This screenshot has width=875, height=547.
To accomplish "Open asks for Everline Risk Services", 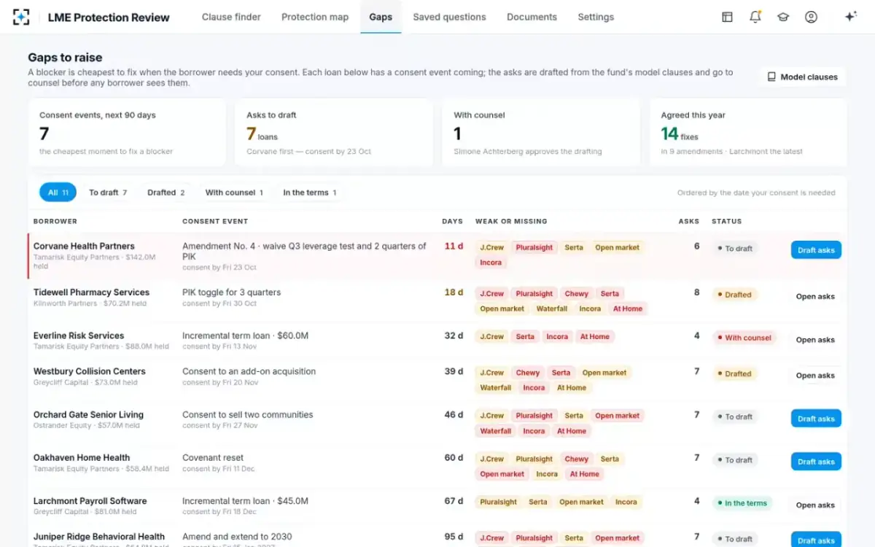I will coord(815,340).
